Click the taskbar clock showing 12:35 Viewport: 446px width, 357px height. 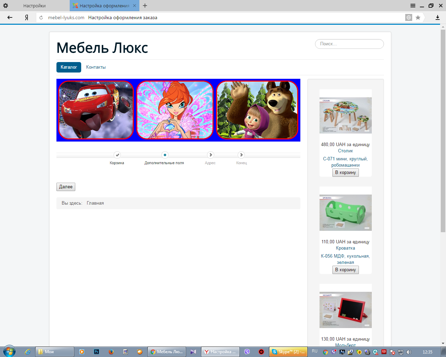pyautogui.click(x=428, y=352)
